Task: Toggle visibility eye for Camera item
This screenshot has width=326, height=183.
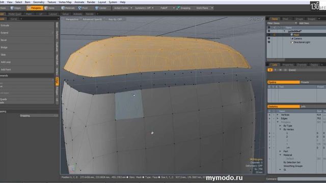Action: tap(269, 39)
